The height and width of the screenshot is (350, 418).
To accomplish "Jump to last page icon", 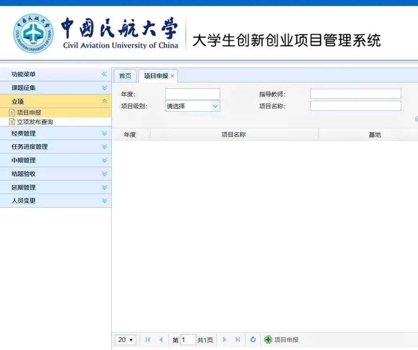I will (x=238, y=340).
